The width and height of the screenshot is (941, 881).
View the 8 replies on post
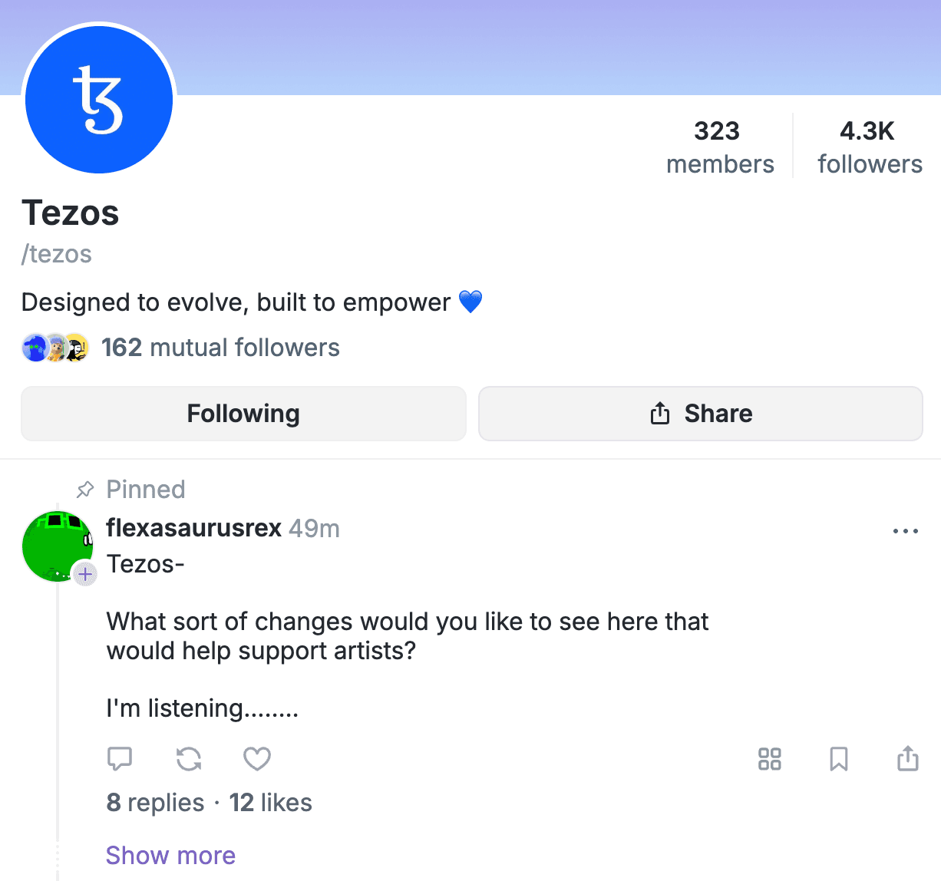pyautogui.click(x=155, y=803)
